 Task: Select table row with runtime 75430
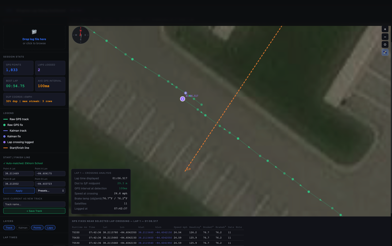click(x=158, y=238)
